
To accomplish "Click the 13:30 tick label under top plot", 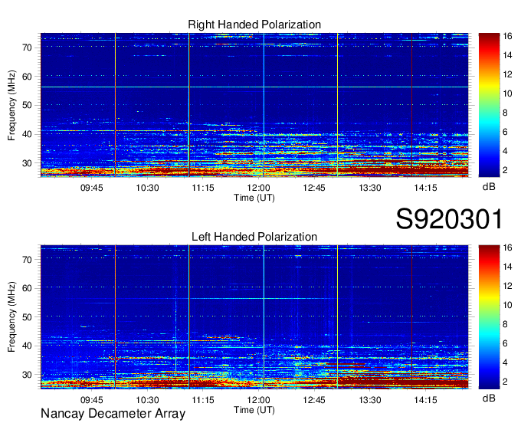I will point(370,188).
